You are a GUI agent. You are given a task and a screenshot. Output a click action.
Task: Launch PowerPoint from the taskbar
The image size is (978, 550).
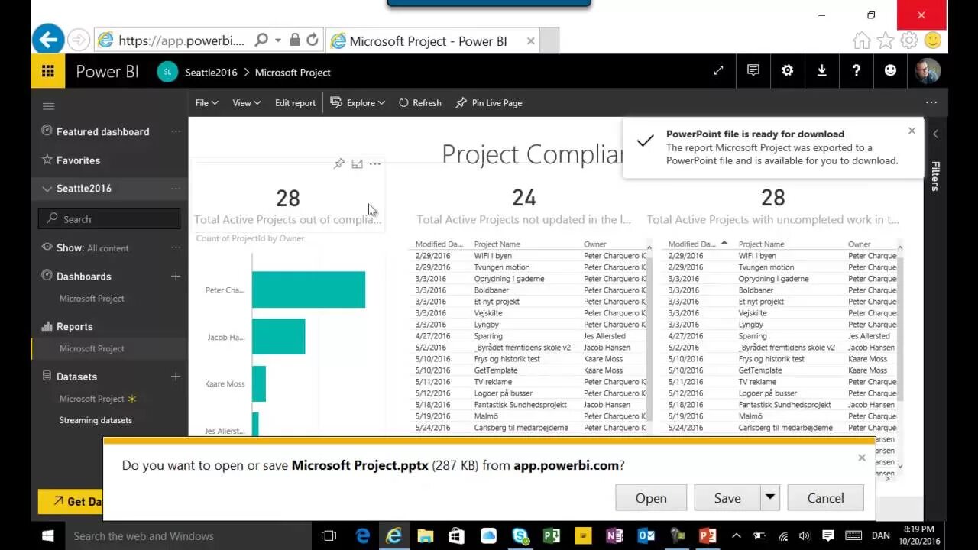[708, 535]
